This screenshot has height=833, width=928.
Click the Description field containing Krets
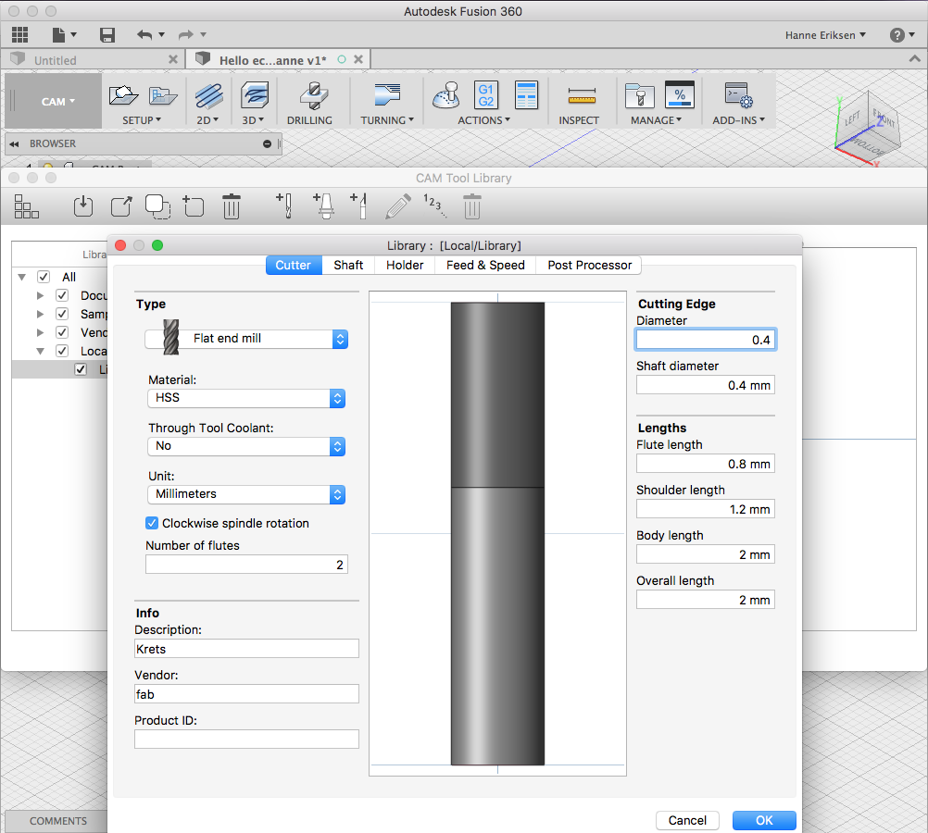(x=246, y=649)
